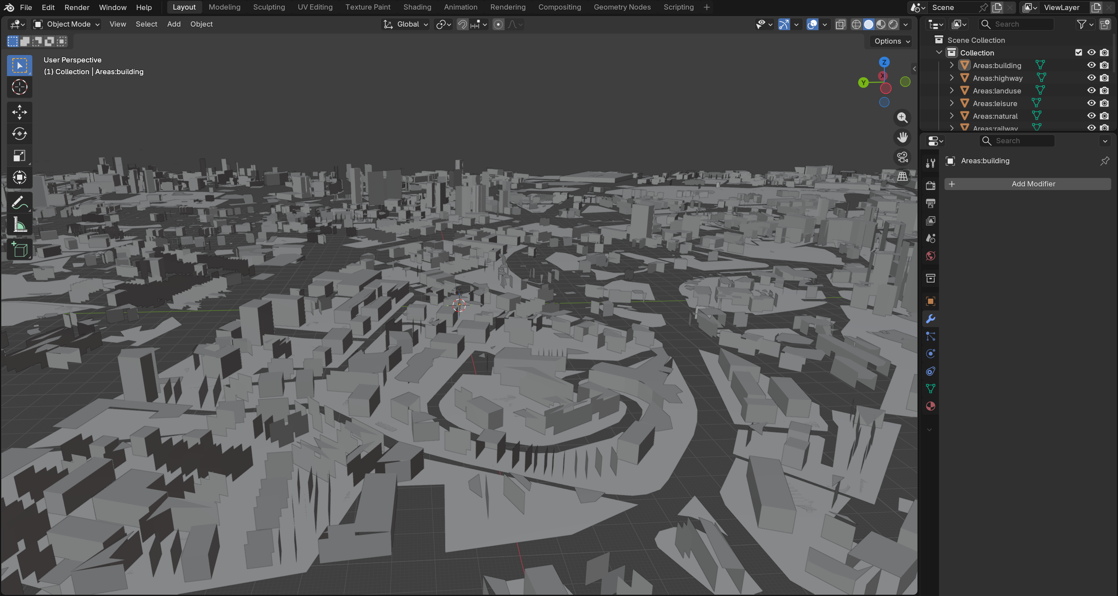
Task: Open the Output properties tab
Action: 930,203
